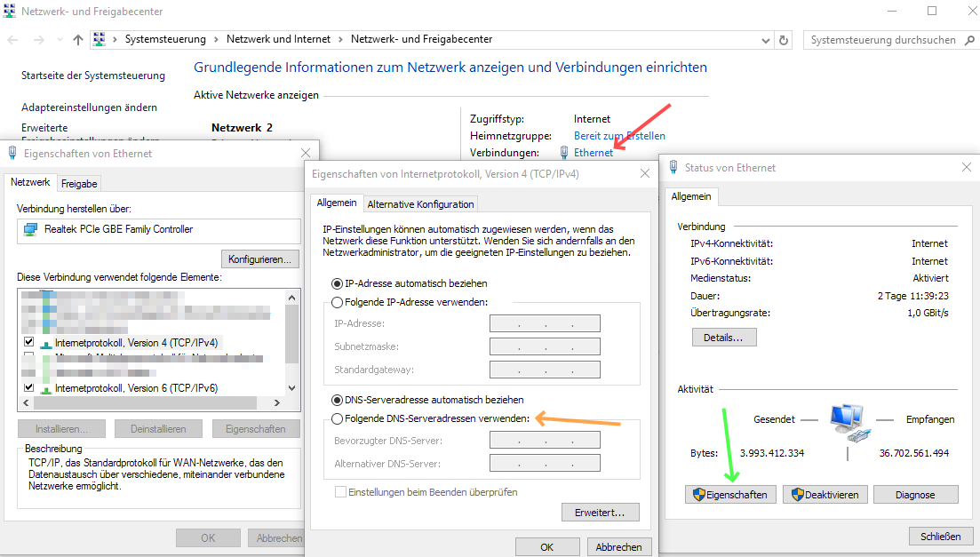Select Folgende DNS-Serveradressen verwenden

pyautogui.click(x=338, y=418)
